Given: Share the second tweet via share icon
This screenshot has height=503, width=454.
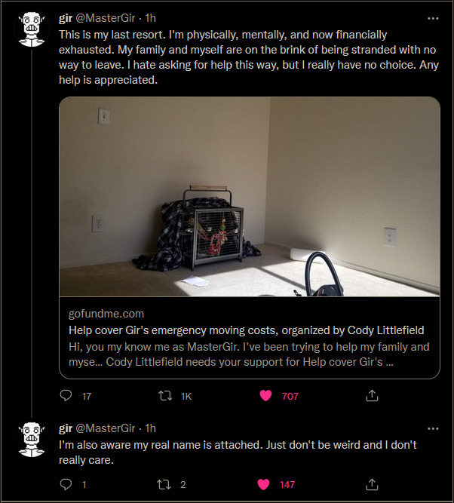Looking at the screenshot, I should [372, 484].
